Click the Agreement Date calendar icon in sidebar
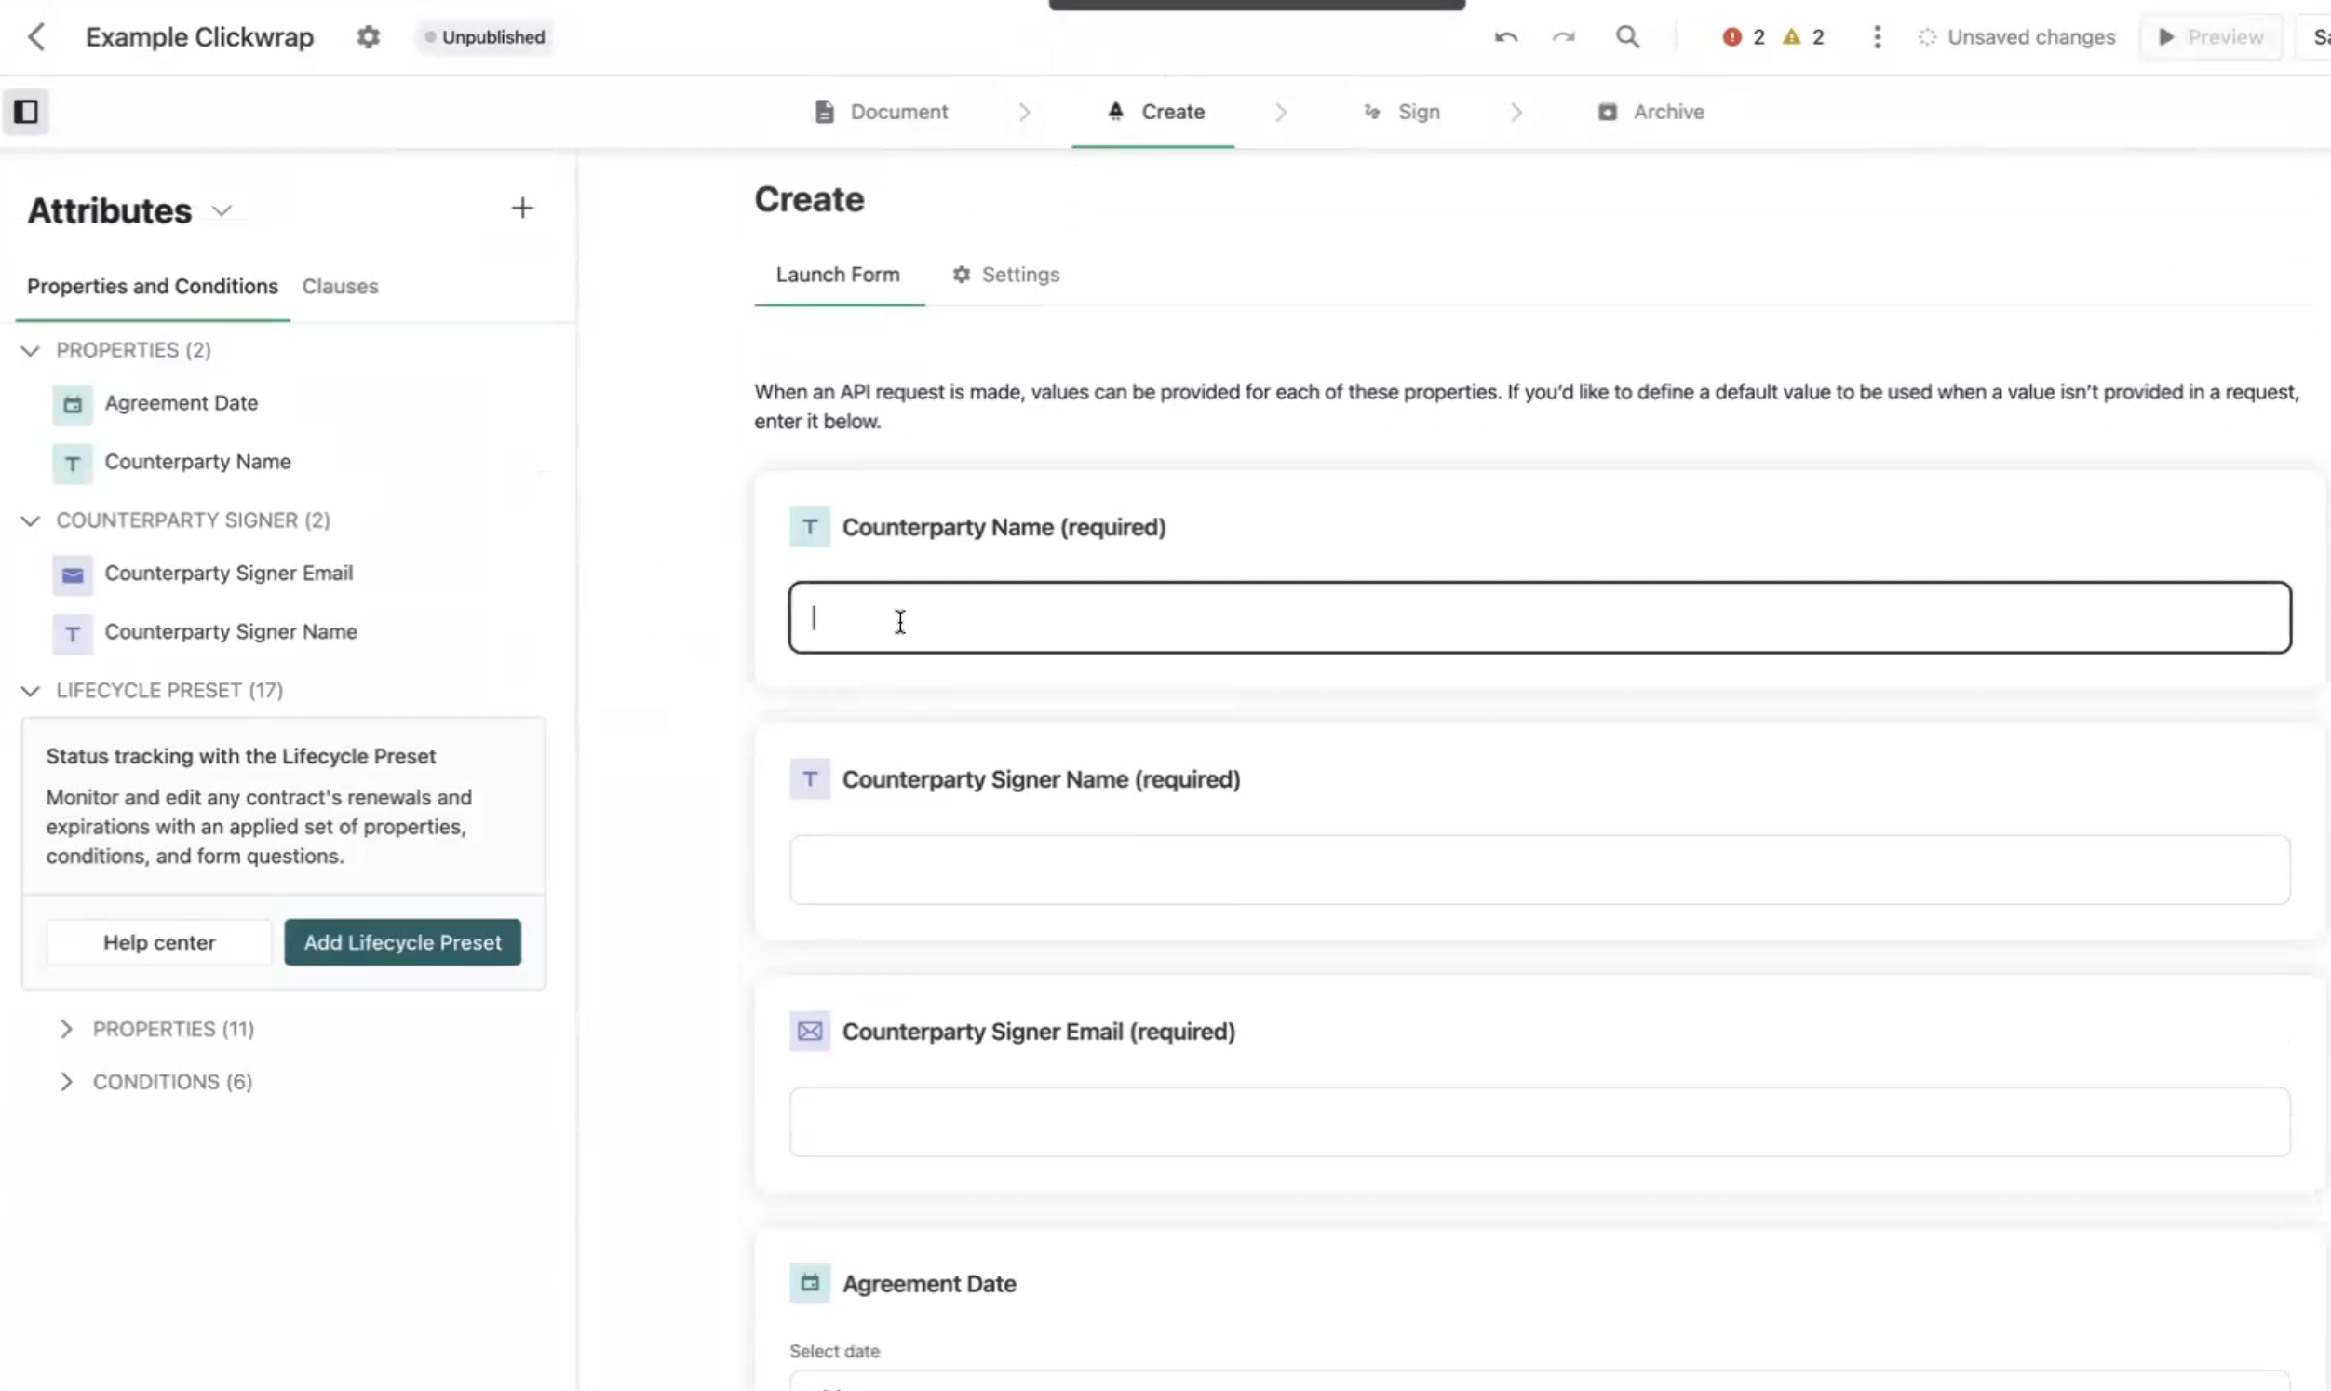Screen dimensions: 2331x1391 coord(72,405)
